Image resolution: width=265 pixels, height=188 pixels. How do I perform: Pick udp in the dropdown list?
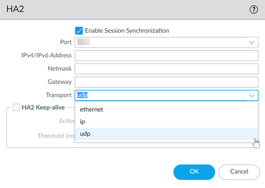click(x=85, y=134)
